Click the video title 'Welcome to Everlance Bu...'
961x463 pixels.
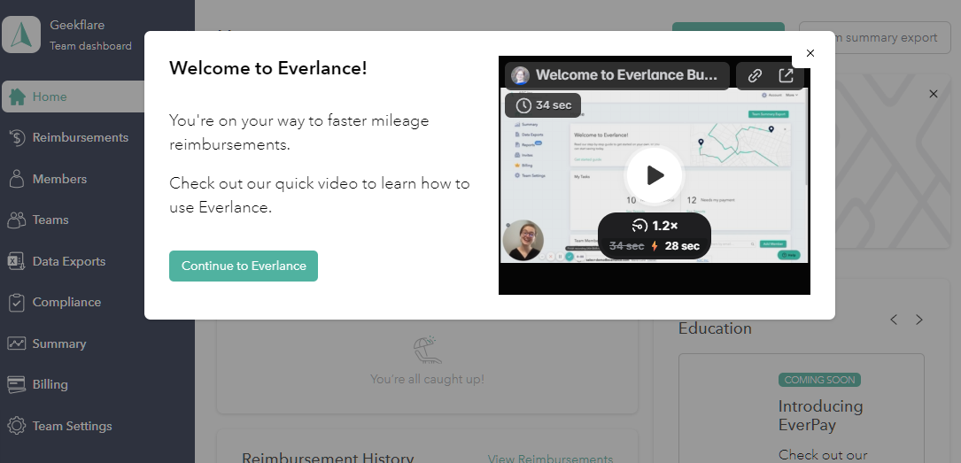[x=626, y=75]
